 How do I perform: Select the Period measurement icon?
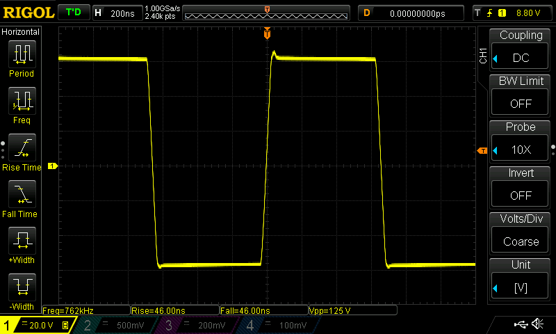click(x=22, y=54)
